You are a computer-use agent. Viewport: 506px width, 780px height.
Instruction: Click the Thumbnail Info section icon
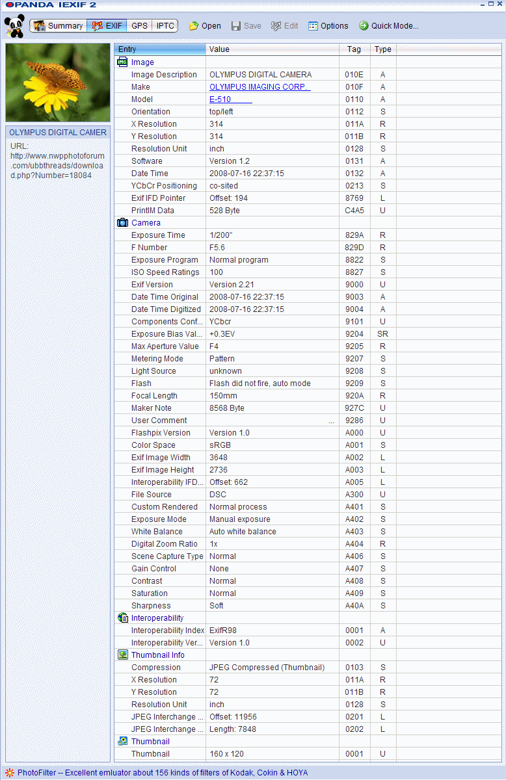click(x=122, y=655)
